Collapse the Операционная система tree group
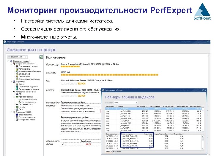214x160 pixels. click(11, 64)
